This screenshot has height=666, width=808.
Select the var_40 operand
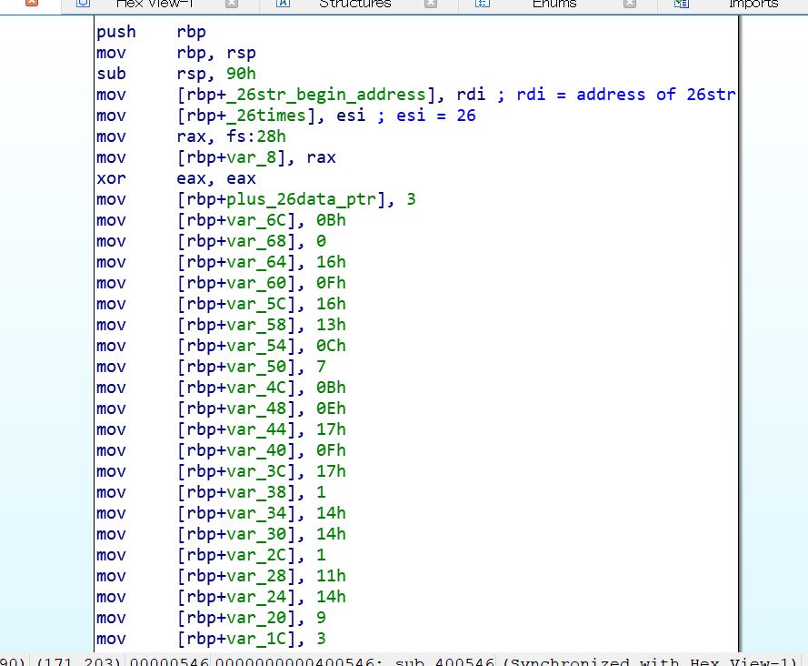[x=256, y=450]
